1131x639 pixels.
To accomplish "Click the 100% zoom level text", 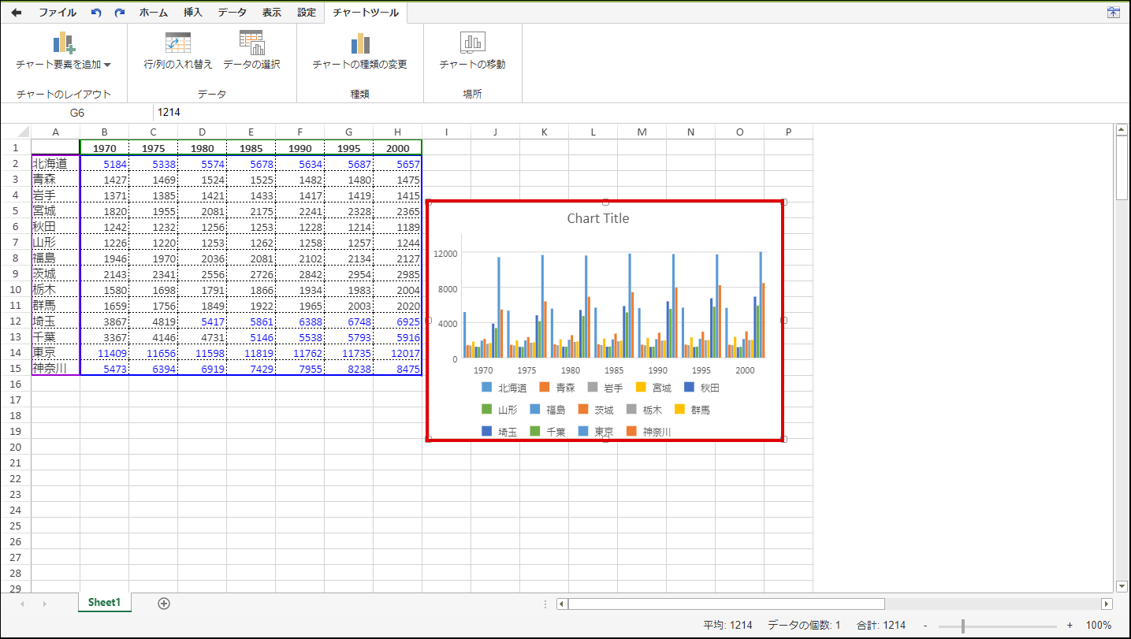I will coord(1099,626).
